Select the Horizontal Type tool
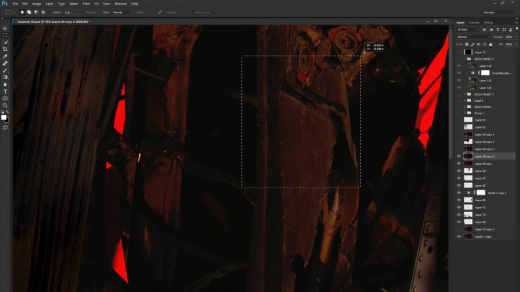 coord(5,91)
